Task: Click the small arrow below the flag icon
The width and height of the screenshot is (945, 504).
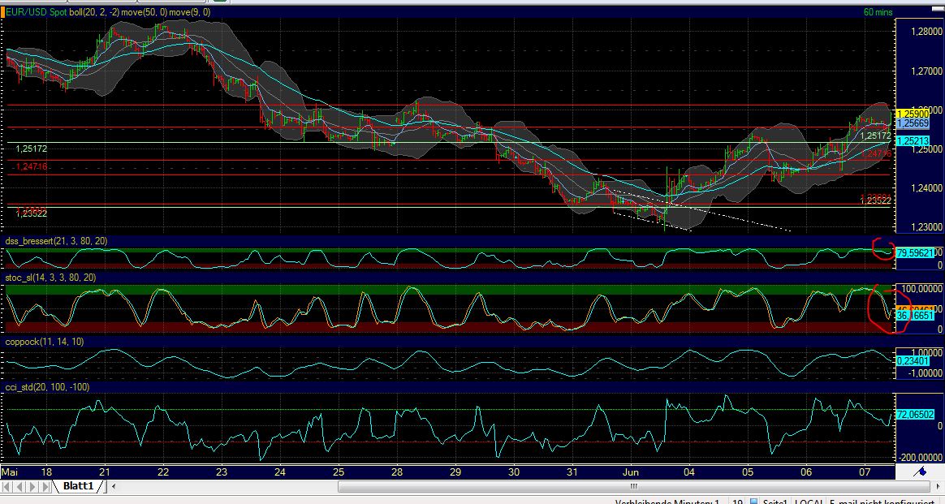Action: (939, 485)
